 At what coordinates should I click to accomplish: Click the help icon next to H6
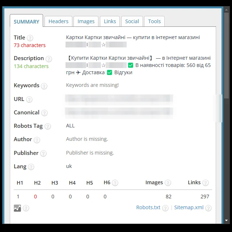click(x=115, y=183)
